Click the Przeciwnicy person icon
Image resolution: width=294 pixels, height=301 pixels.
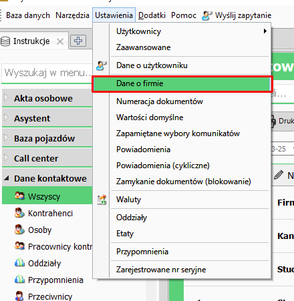19,296
